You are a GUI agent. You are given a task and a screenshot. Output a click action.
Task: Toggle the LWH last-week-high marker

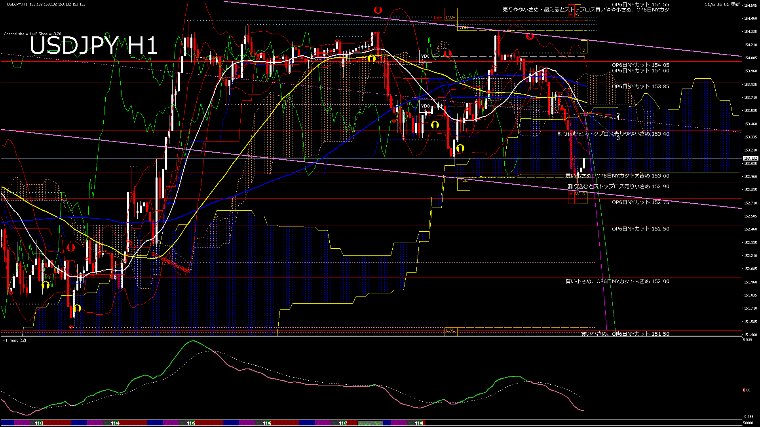pyautogui.click(x=450, y=17)
